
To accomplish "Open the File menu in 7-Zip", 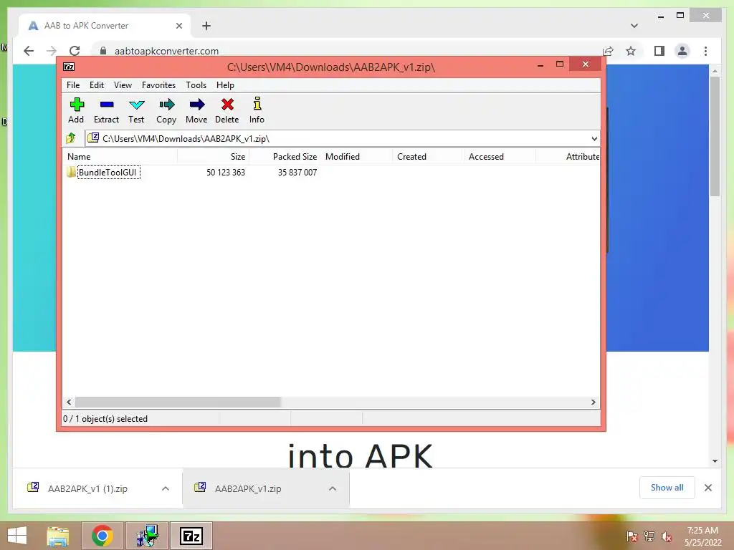I will [73, 85].
